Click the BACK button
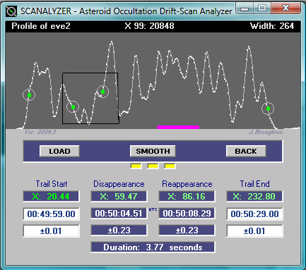 point(246,151)
